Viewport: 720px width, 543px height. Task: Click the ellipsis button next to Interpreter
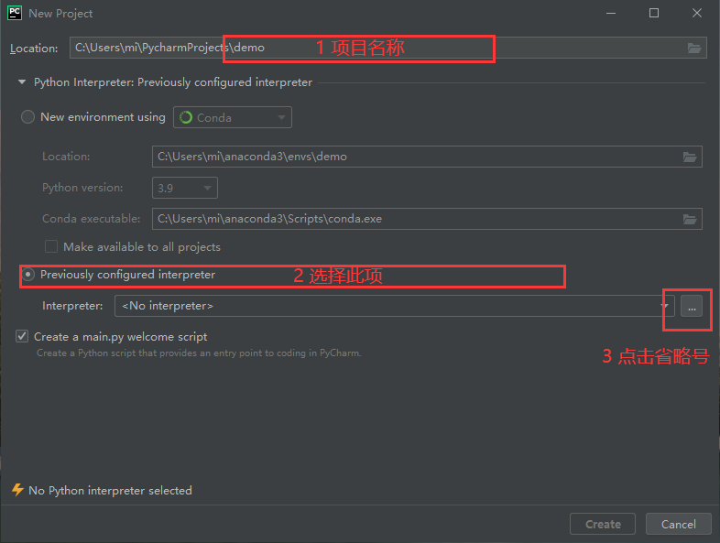click(692, 307)
